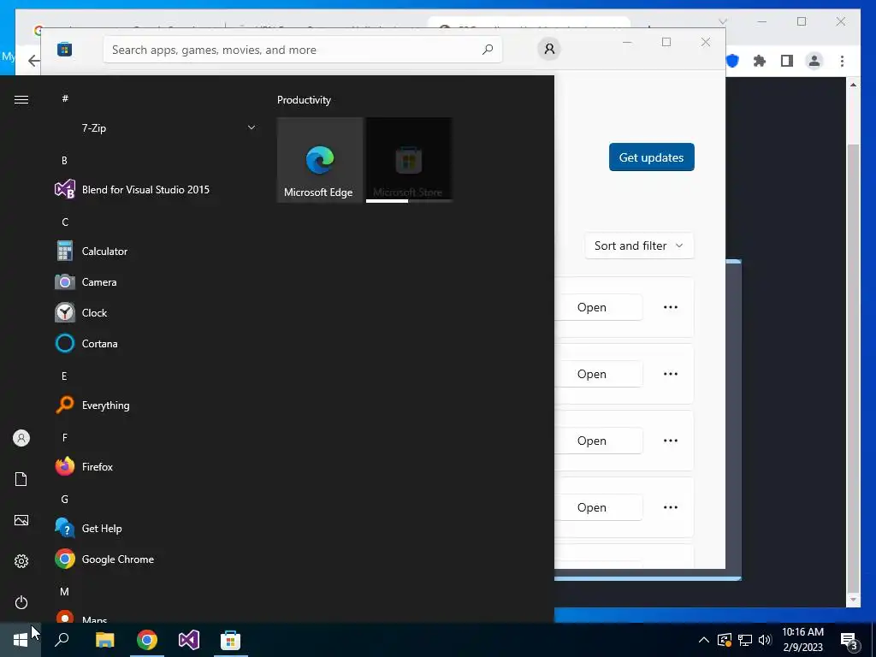Open the Camera app

click(86, 282)
